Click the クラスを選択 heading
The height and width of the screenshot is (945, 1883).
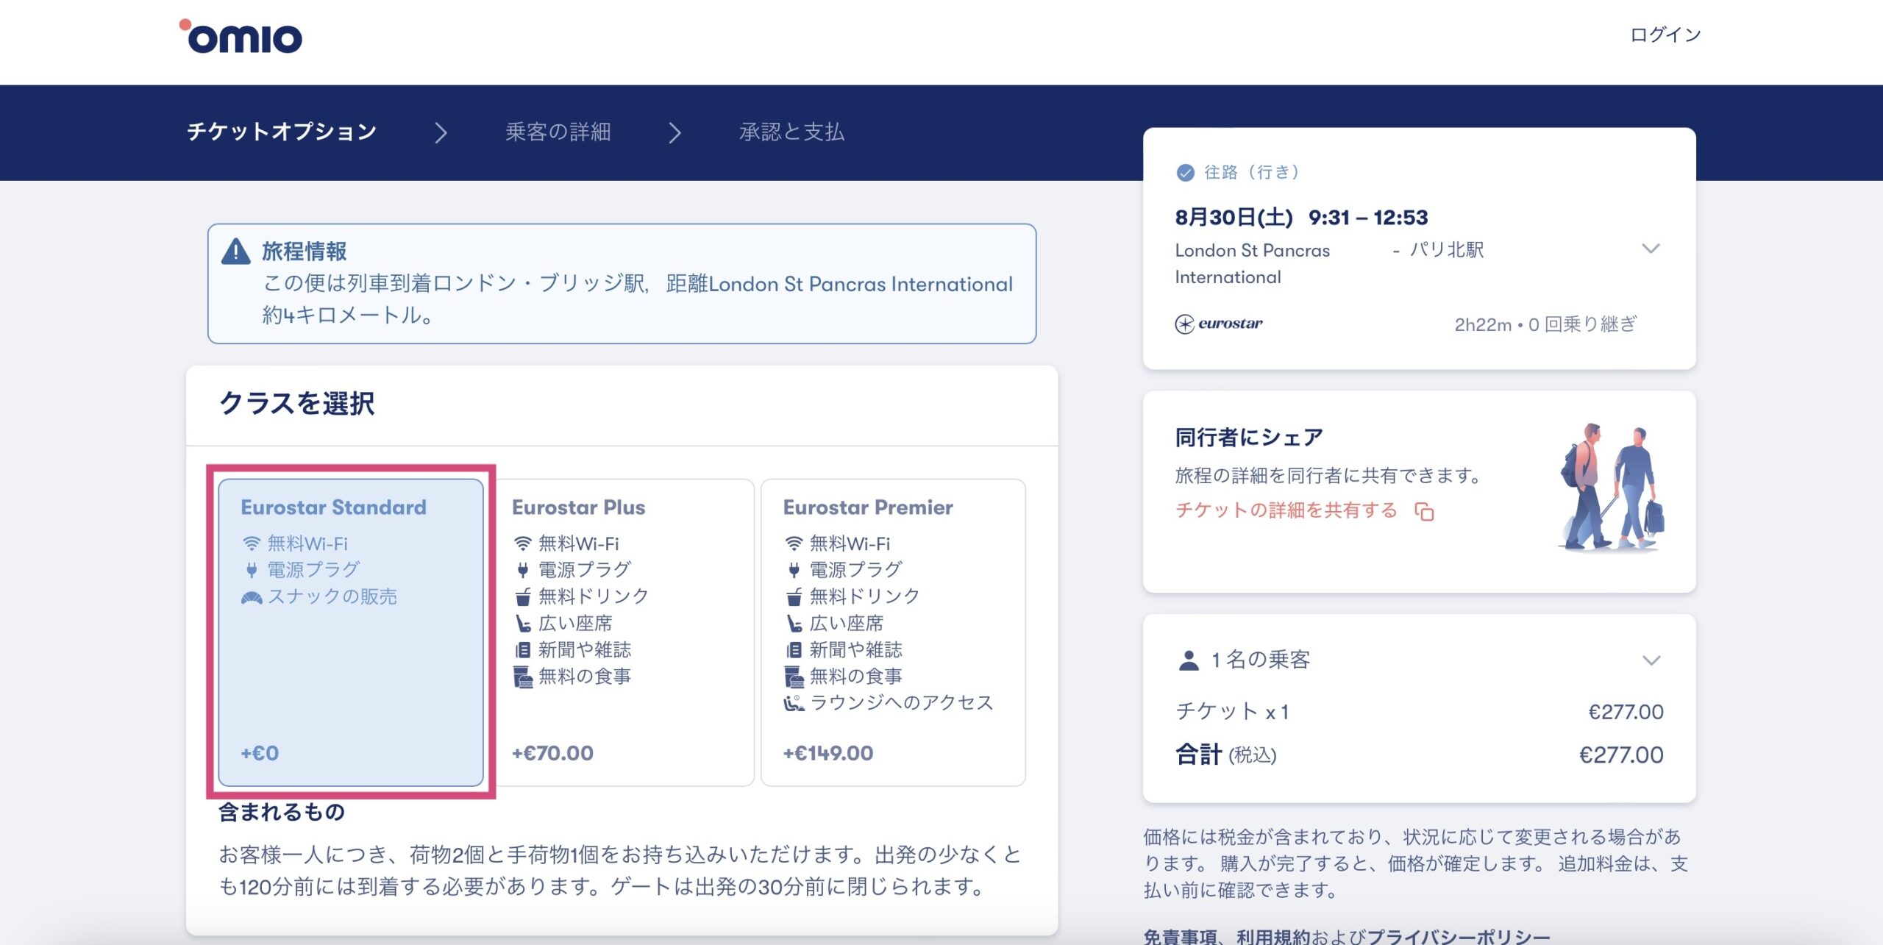(297, 404)
